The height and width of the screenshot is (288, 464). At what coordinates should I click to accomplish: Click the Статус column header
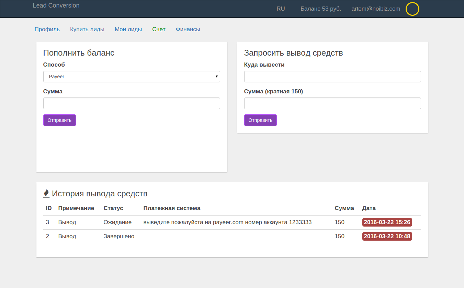tap(113, 208)
